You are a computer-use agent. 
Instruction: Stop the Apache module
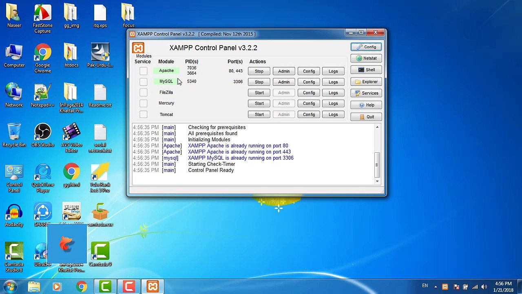pos(259,71)
